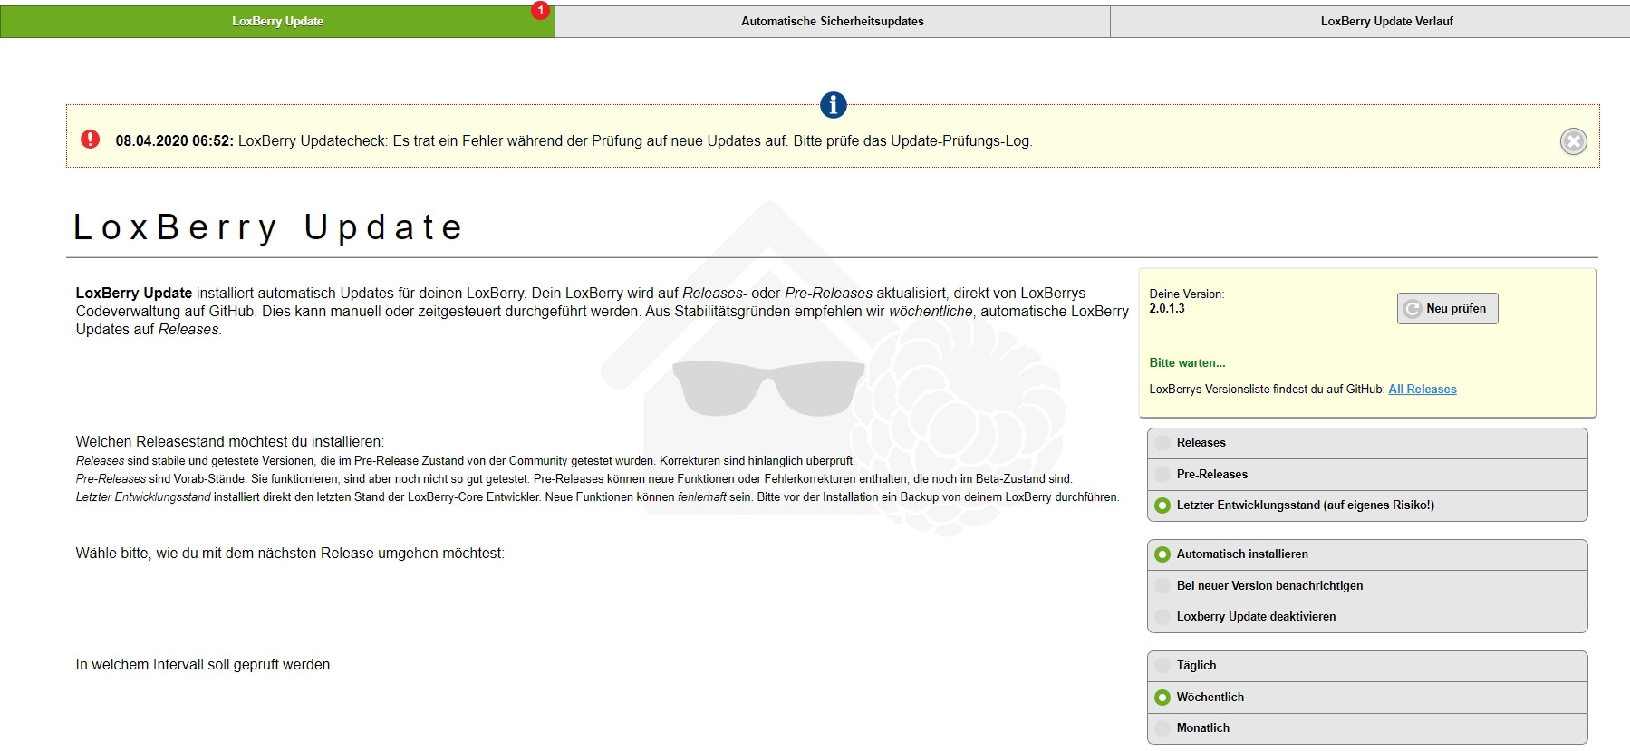Viewport: 1630px width, 751px height.
Task: Click the green Bitte warten... status text
Action: tap(1187, 363)
